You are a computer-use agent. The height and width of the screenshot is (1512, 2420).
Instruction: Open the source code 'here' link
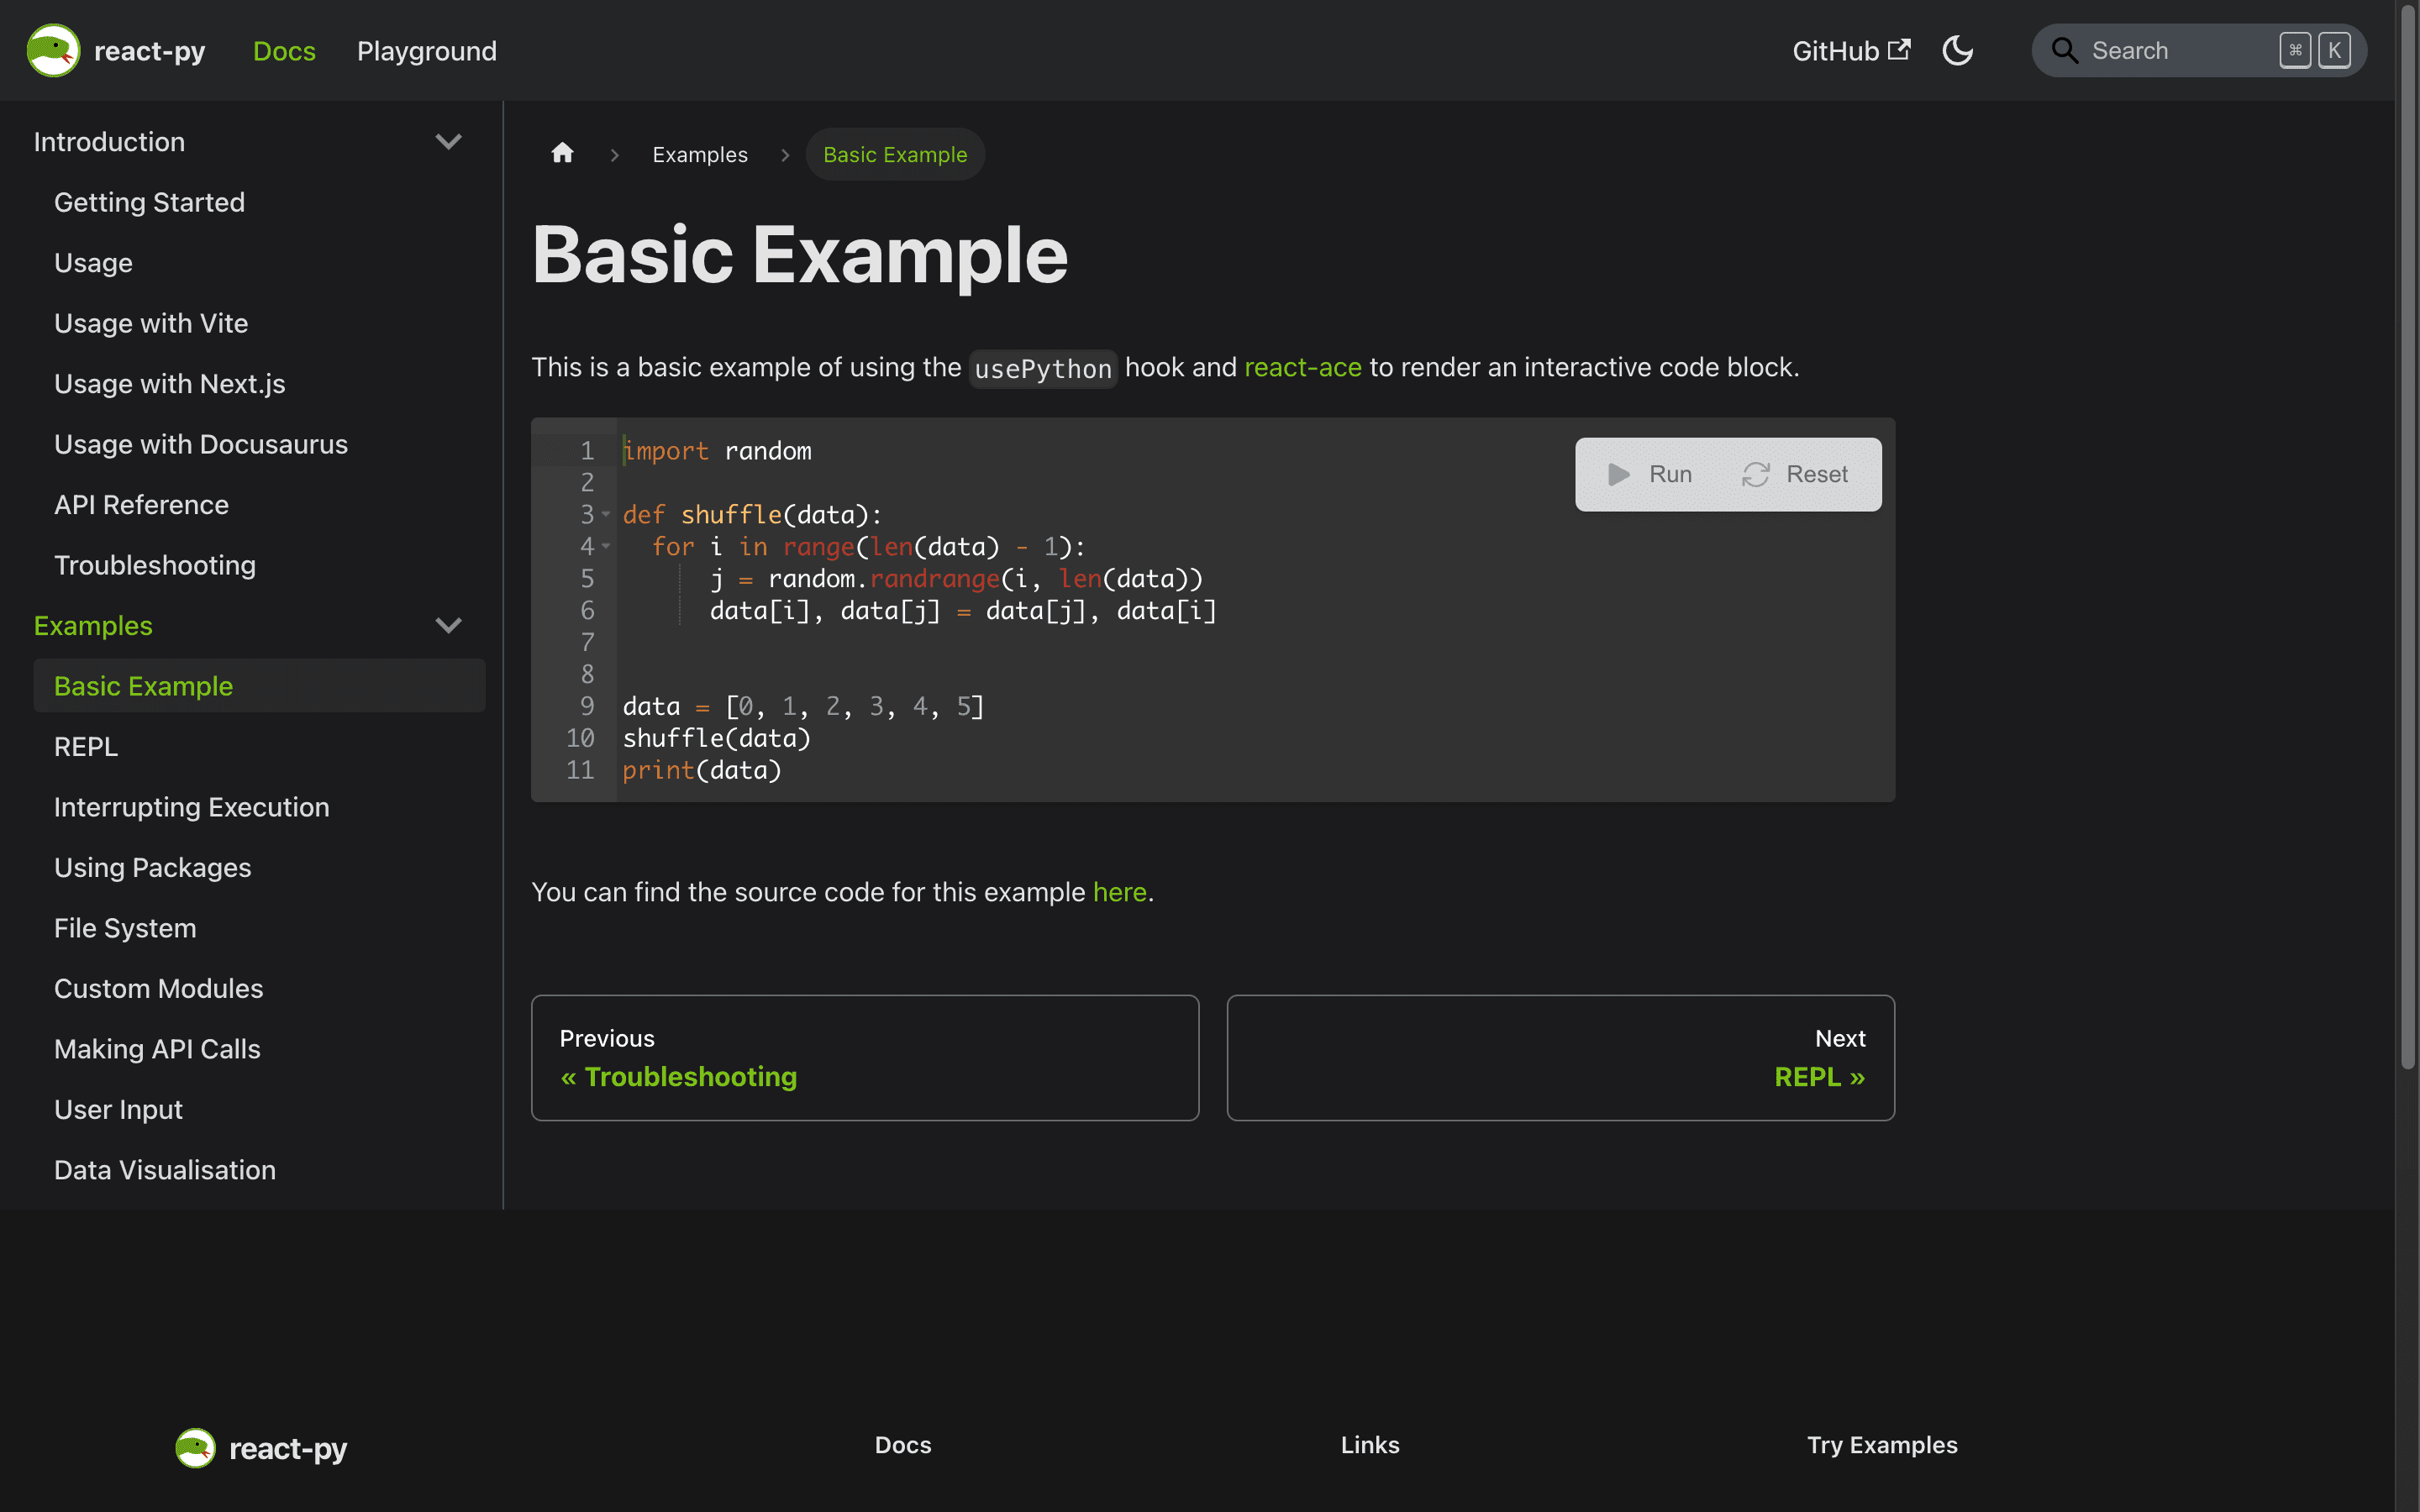(x=1119, y=891)
